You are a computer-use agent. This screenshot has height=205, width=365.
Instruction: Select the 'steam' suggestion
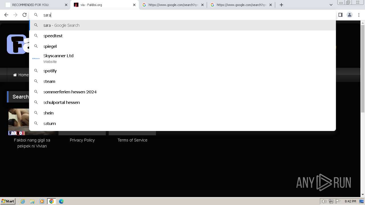coord(182,81)
